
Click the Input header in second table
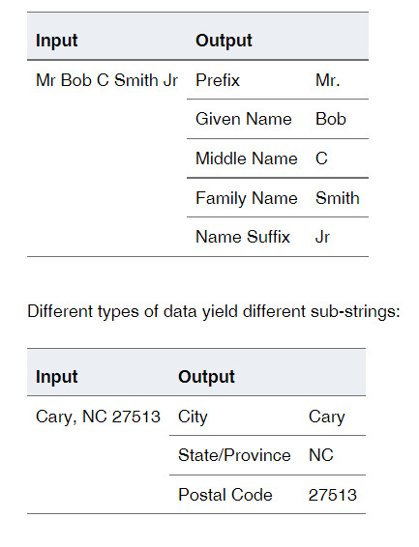click(x=56, y=377)
